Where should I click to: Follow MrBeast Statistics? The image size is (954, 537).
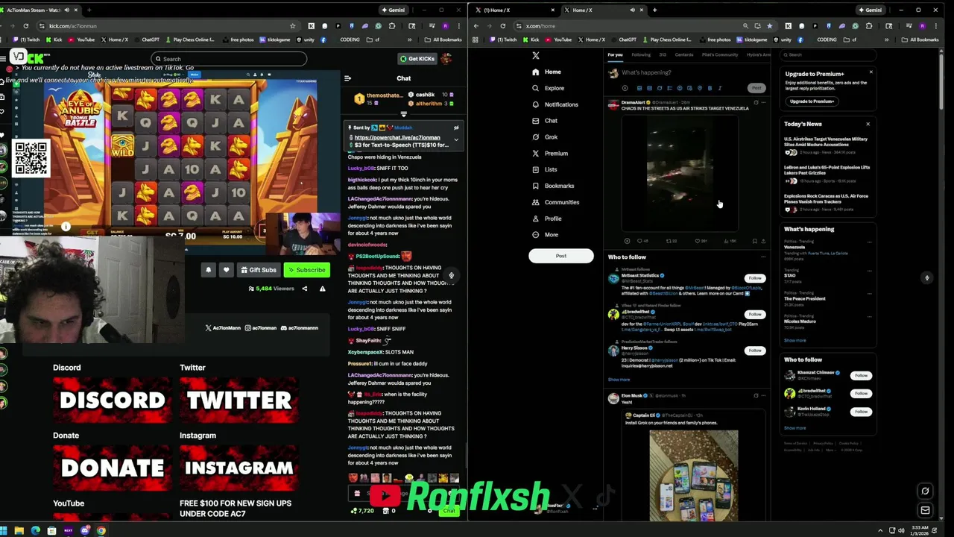[755, 278]
